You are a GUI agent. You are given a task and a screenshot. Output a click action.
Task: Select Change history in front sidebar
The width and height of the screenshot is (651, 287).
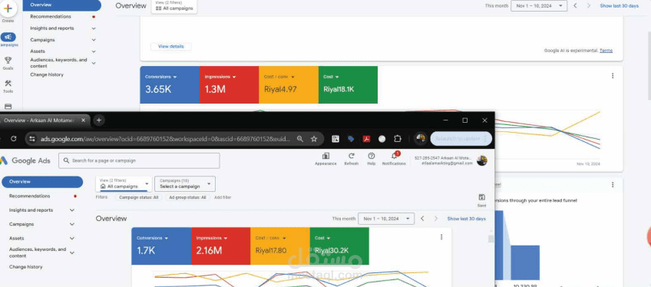(26, 267)
